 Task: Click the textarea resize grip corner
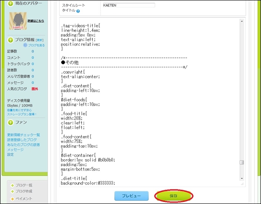pos(242,184)
